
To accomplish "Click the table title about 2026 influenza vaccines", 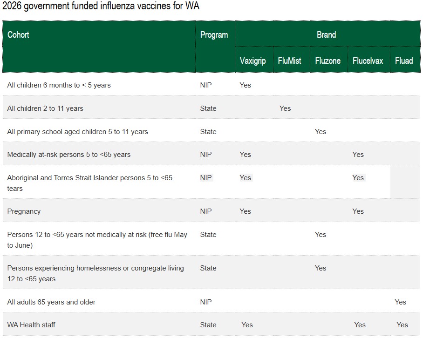I will (102, 7).
